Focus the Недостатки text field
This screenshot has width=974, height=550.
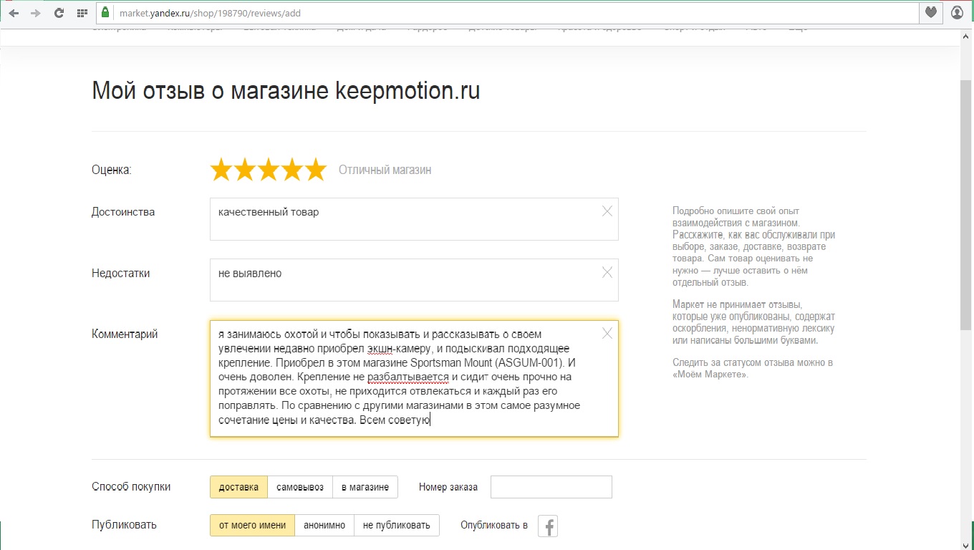point(414,280)
